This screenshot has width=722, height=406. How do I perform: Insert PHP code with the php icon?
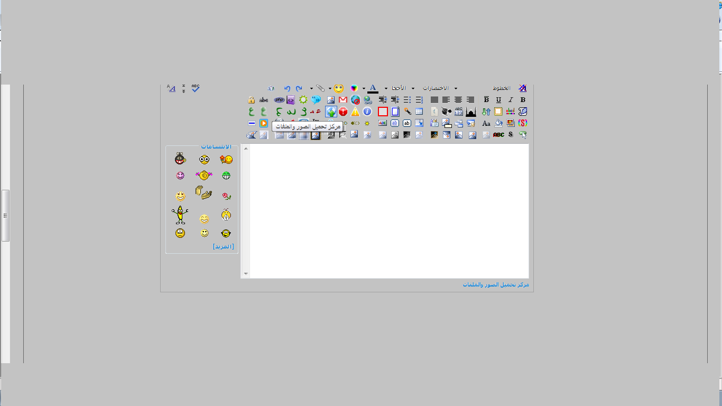tap(279, 100)
